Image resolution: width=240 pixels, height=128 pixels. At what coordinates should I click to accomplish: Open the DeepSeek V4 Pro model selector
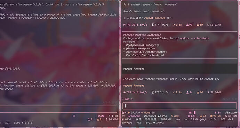click(155, 116)
